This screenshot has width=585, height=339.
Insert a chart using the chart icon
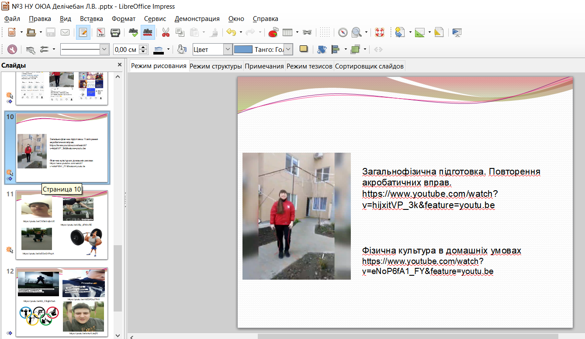click(x=273, y=32)
